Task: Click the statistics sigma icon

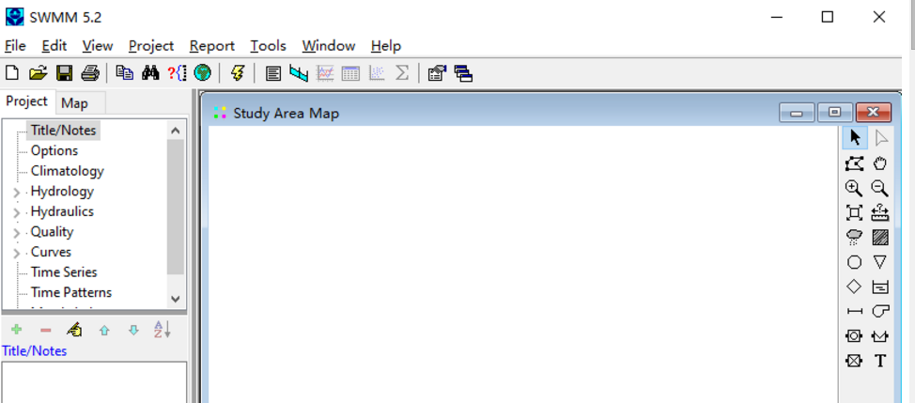Action: coord(401,73)
